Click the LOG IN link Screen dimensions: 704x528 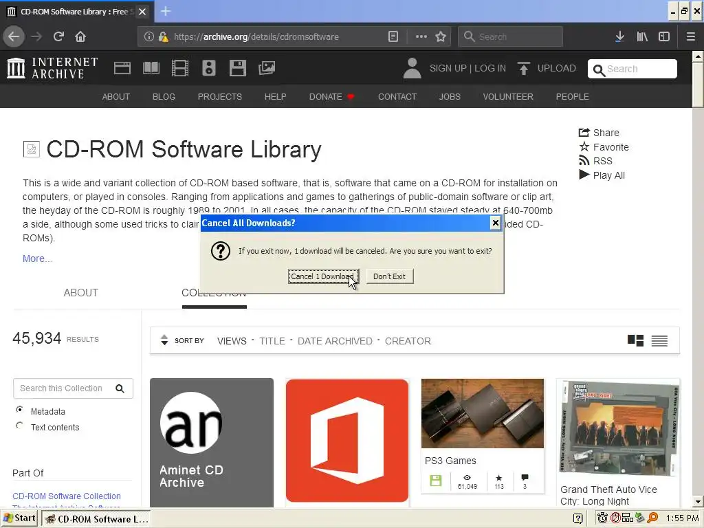(490, 68)
